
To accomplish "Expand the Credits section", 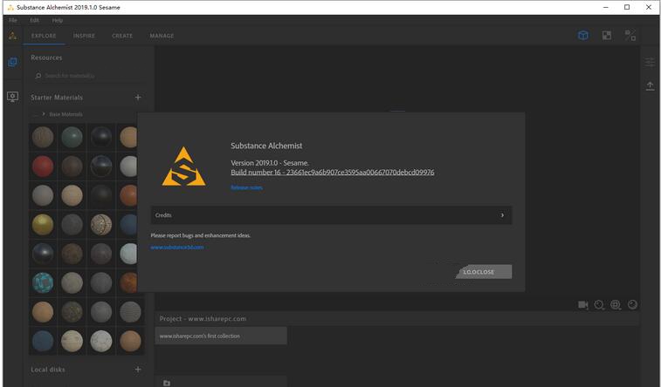I will [331, 215].
